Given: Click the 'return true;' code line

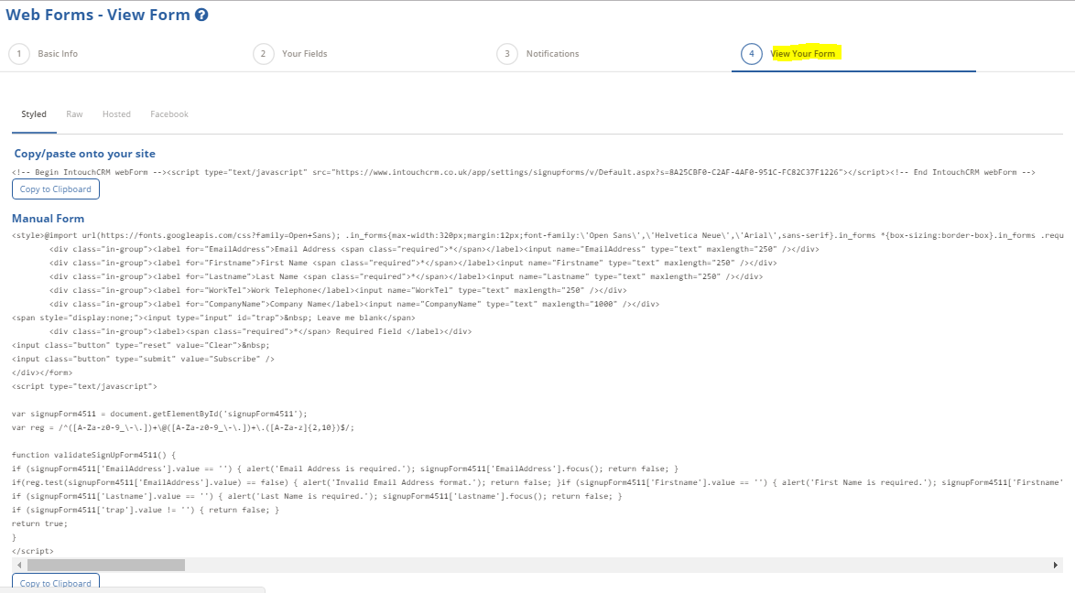Looking at the screenshot, I should (39, 523).
